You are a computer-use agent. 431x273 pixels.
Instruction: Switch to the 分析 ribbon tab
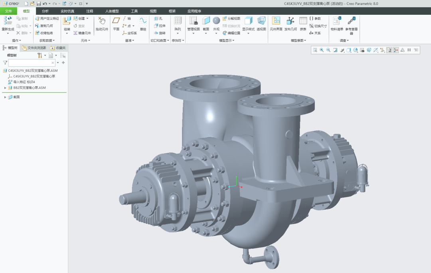(45, 11)
